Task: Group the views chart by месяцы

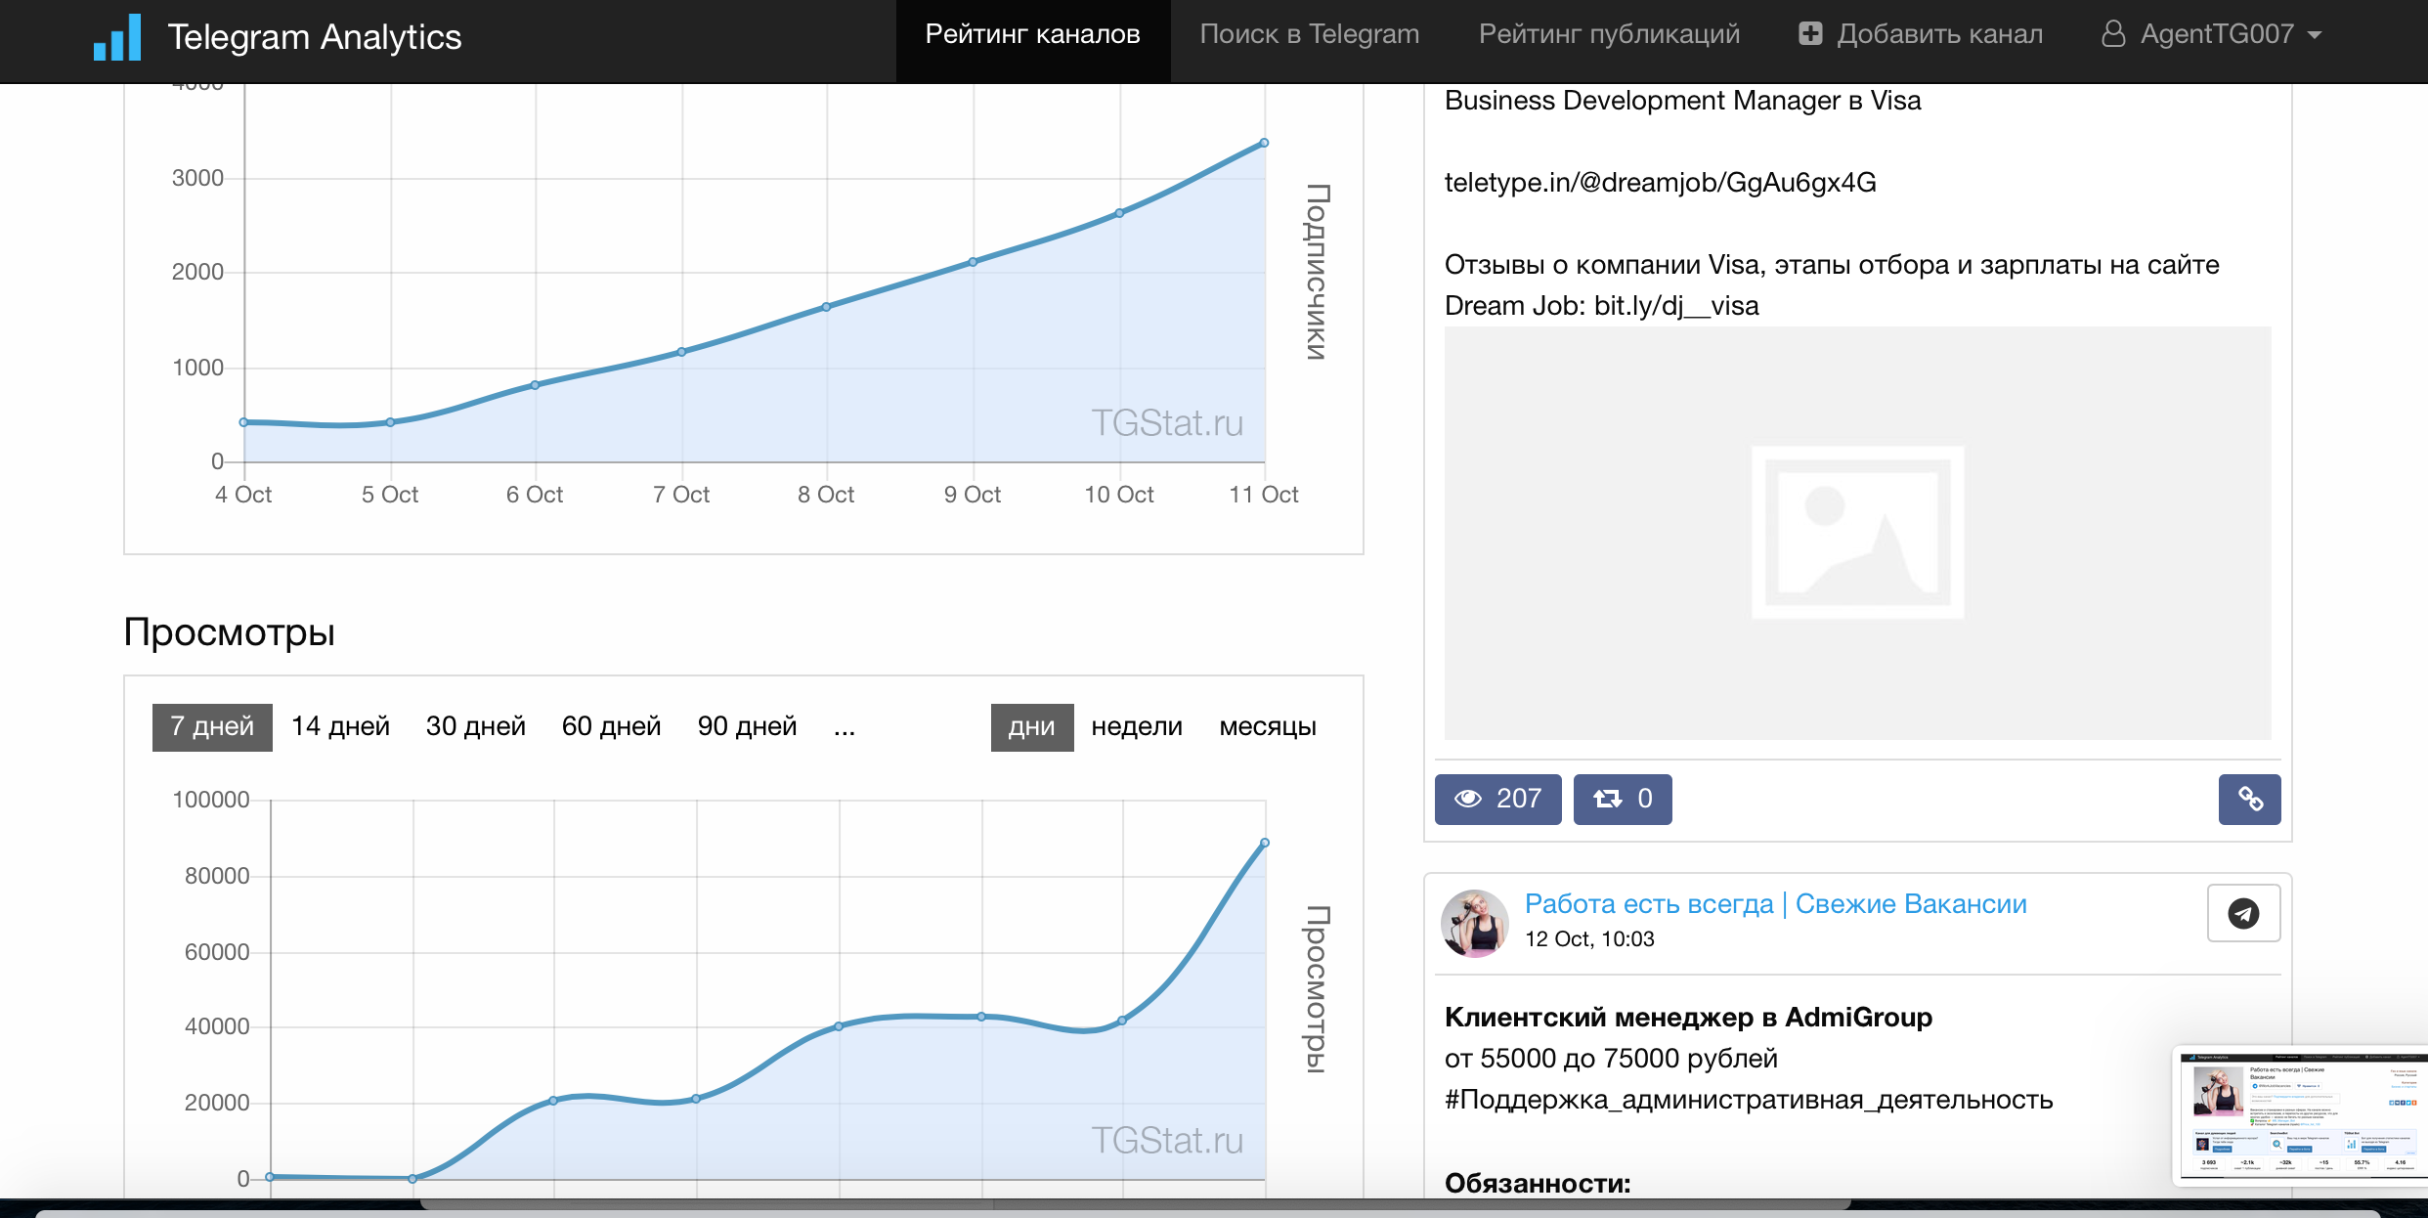Action: click(x=1267, y=726)
